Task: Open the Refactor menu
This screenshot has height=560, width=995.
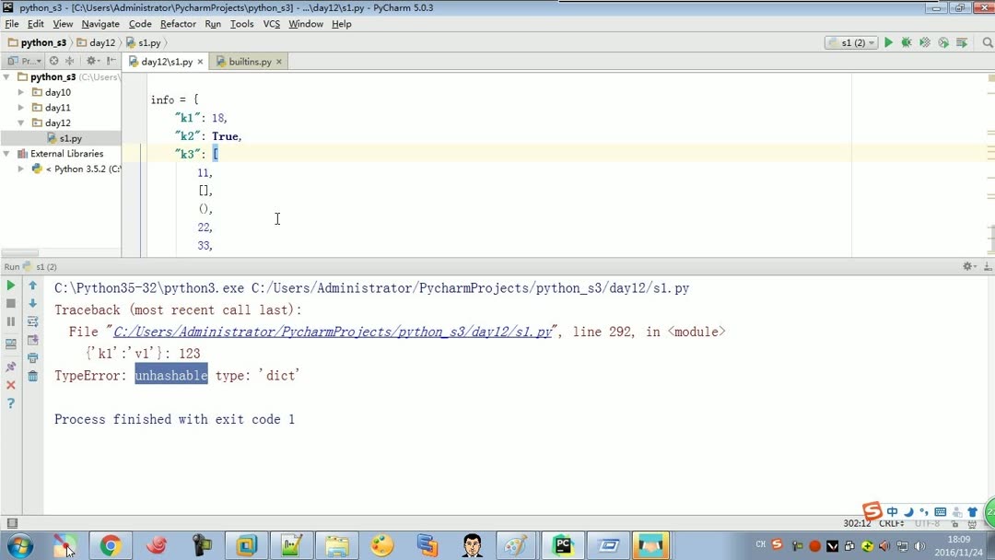Action: pos(178,24)
